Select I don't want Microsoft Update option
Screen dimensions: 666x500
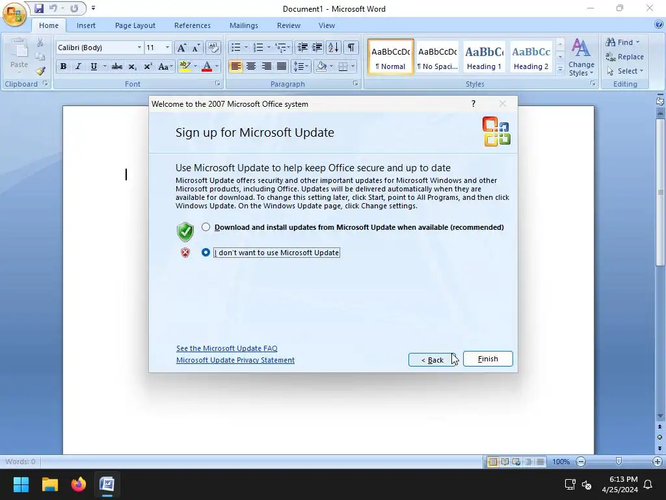point(206,253)
